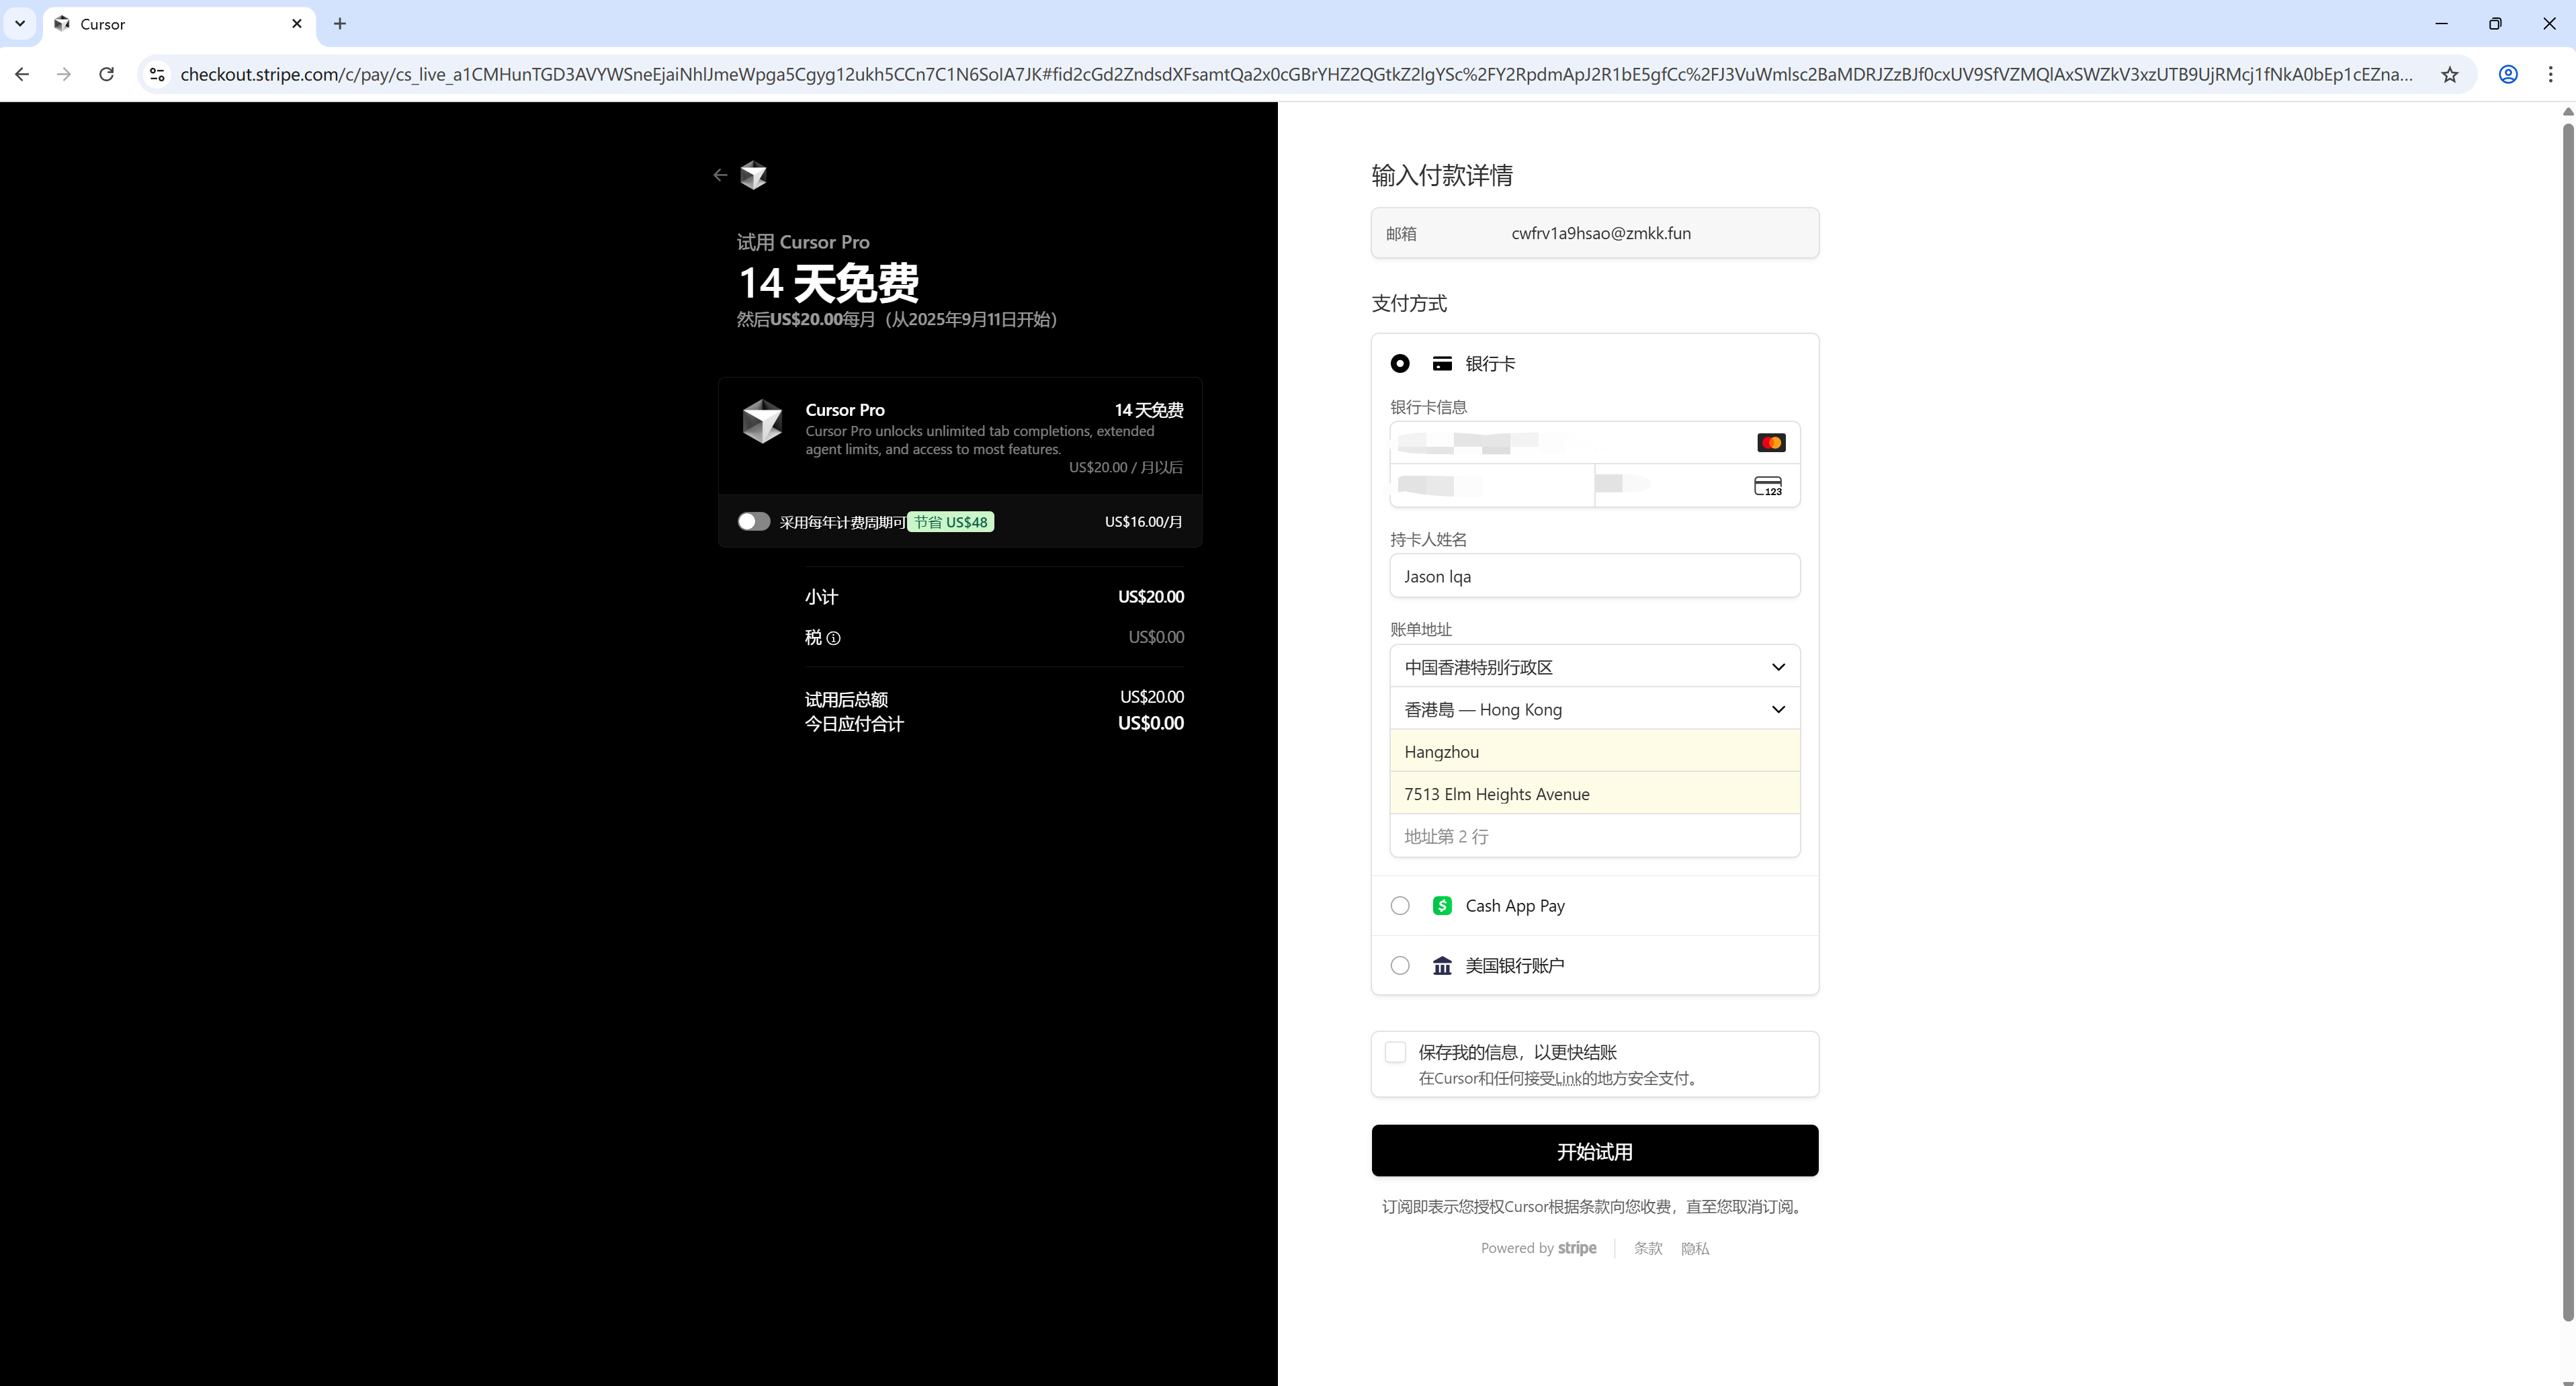Click the Link word in save info text
This screenshot has width=2576, height=1386.
(x=1568, y=1079)
